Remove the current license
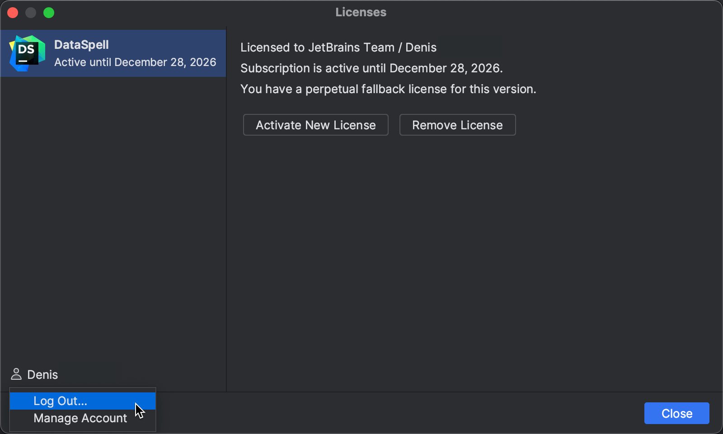Image resolution: width=723 pixels, height=434 pixels. [x=457, y=125]
